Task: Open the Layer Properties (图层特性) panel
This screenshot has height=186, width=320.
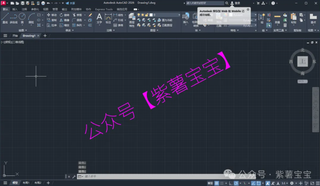Action: [x=132, y=19]
